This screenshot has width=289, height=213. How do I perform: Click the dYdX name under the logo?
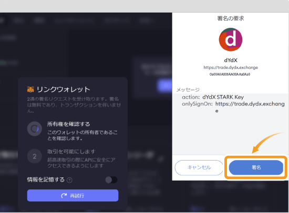231,60
